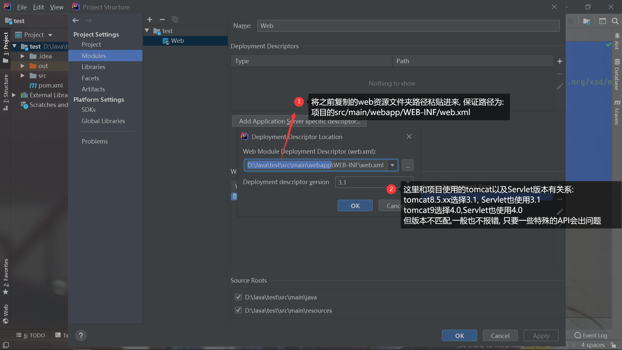This screenshot has height=350, width=622.
Task: Open search everywhere magnifier icon
Action: pos(615,21)
